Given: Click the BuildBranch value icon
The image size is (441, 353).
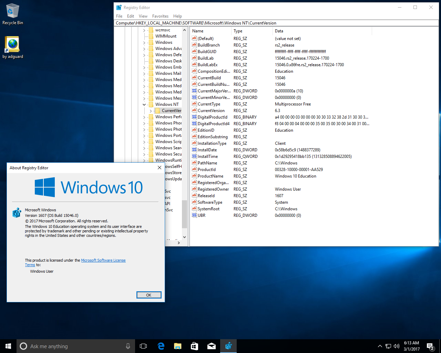Looking at the screenshot, I should click(x=194, y=45).
